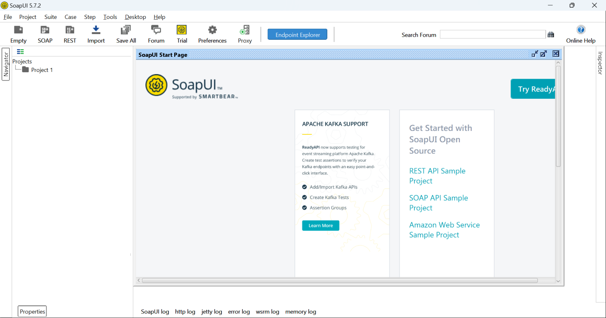
Task: Click the Search Forum text field
Action: 492,34
